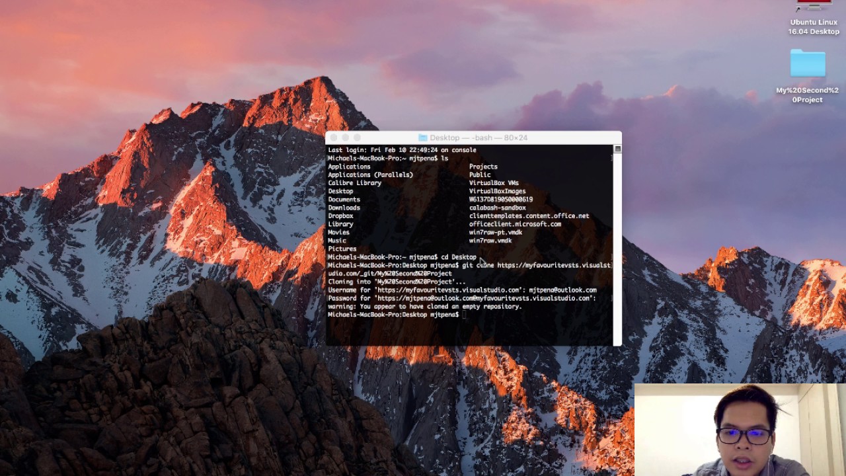846x476 pixels.
Task: Click the 'Applications (Parallels)' entry
Action: 370,175
